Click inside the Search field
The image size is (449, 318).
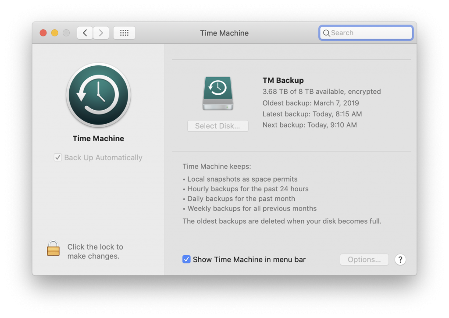[x=364, y=32]
